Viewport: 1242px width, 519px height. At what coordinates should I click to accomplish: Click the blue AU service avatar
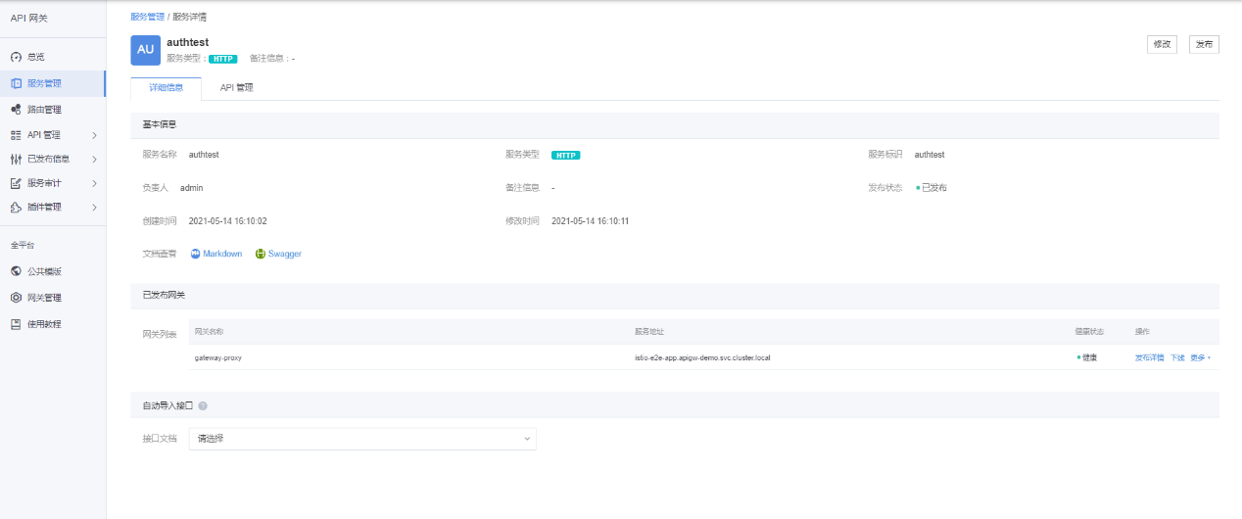tap(146, 50)
